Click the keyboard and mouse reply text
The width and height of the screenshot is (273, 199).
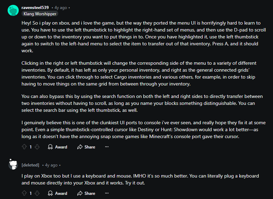click(x=140, y=179)
